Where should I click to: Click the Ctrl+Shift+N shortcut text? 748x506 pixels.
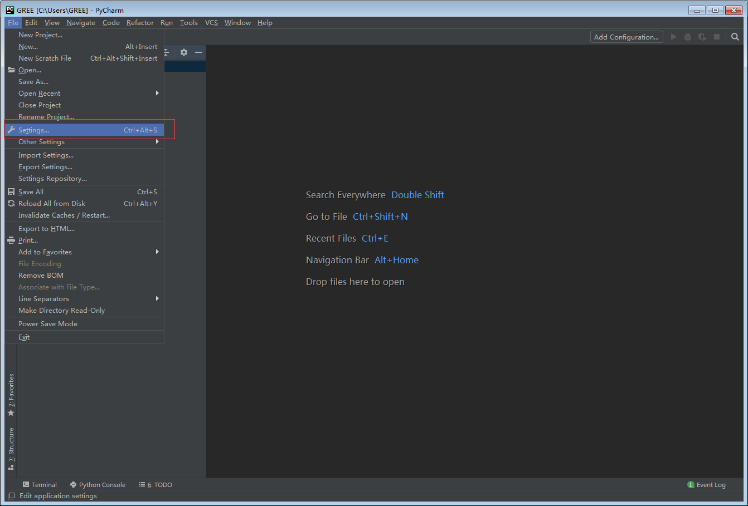380,217
